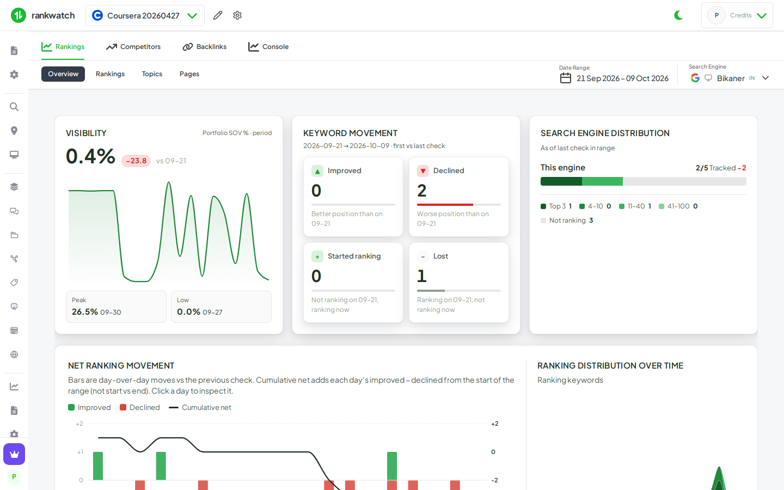
Task: Toggle dark mode with the moon icon
Action: pyautogui.click(x=678, y=15)
